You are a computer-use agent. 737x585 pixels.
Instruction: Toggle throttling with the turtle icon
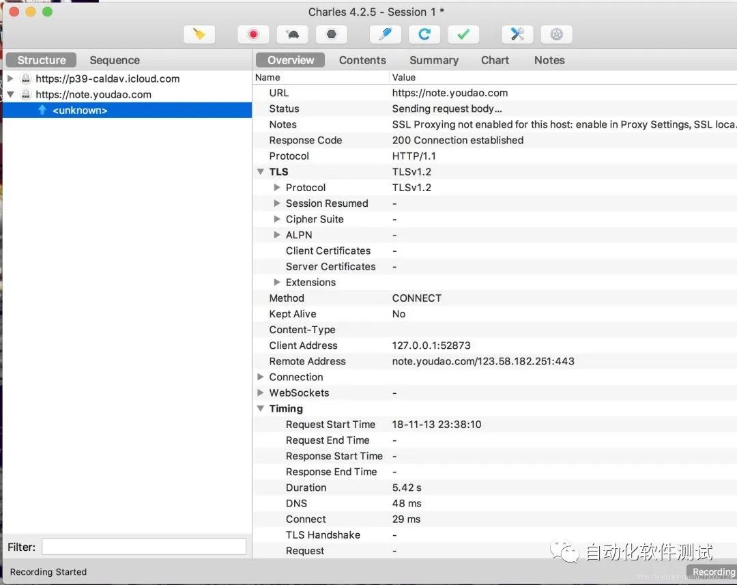click(293, 34)
